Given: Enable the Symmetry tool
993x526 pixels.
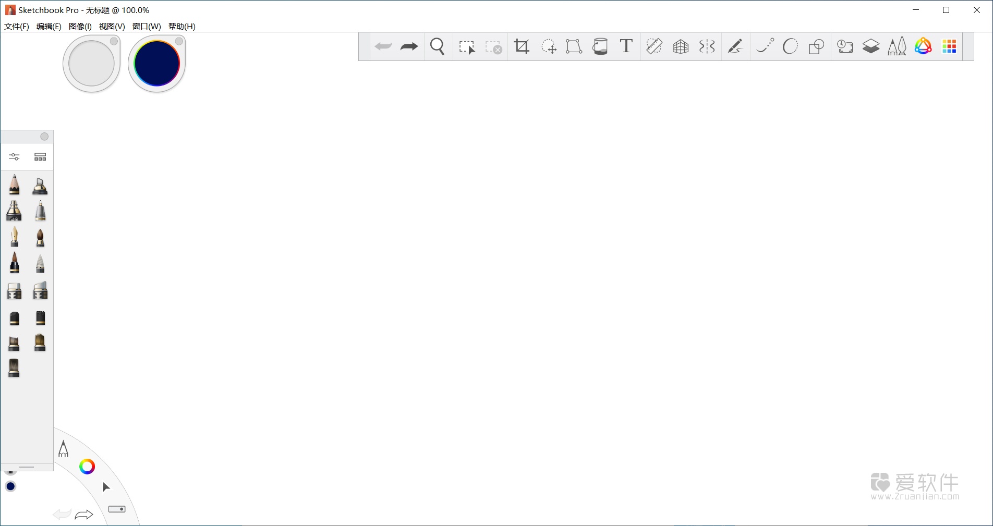Looking at the screenshot, I should (x=706, y=46).
